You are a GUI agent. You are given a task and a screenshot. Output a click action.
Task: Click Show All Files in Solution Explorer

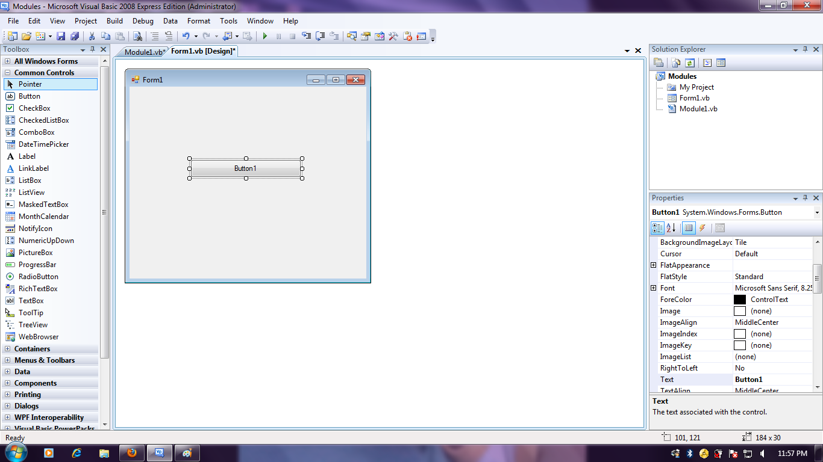(676, 63)
